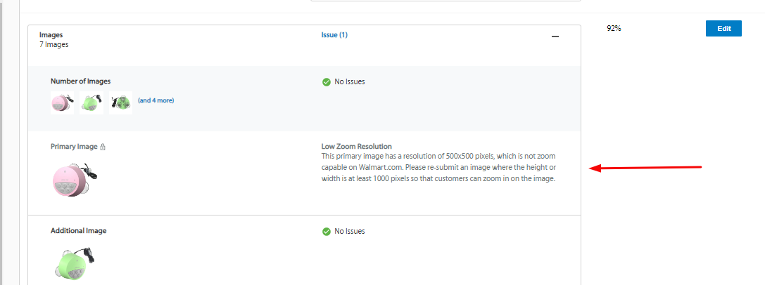Select third thumbnail under Number of Images
Screen dimensions: 765x285
(x=120, y=102)
